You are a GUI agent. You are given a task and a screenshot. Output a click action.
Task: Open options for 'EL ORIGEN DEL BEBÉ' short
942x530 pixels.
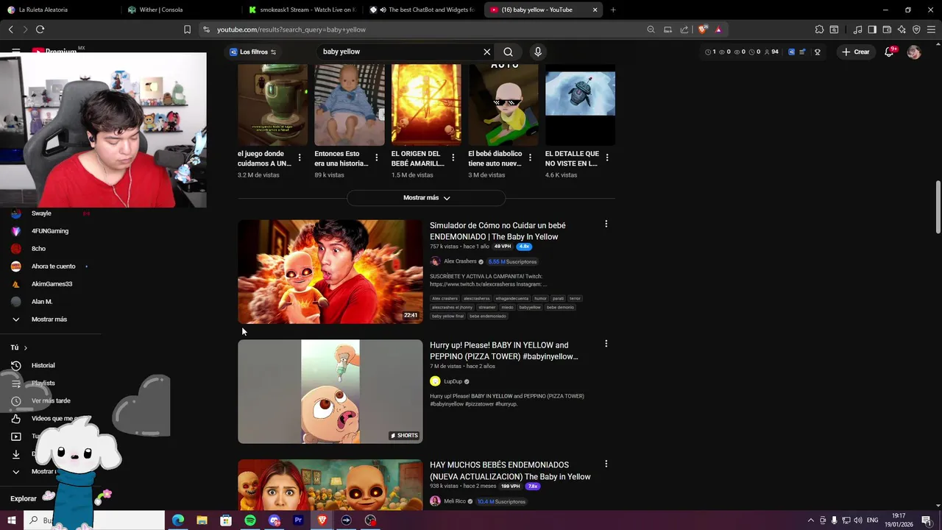(453, 158)
